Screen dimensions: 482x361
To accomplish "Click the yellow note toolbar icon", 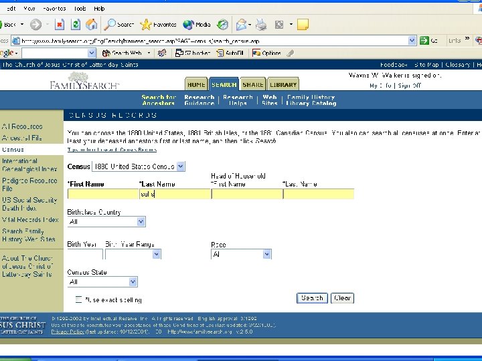I will tap(303, 25).
